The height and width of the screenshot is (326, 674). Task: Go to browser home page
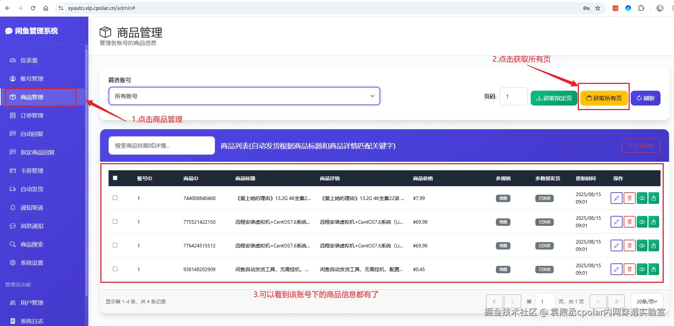tap(46, 8)
